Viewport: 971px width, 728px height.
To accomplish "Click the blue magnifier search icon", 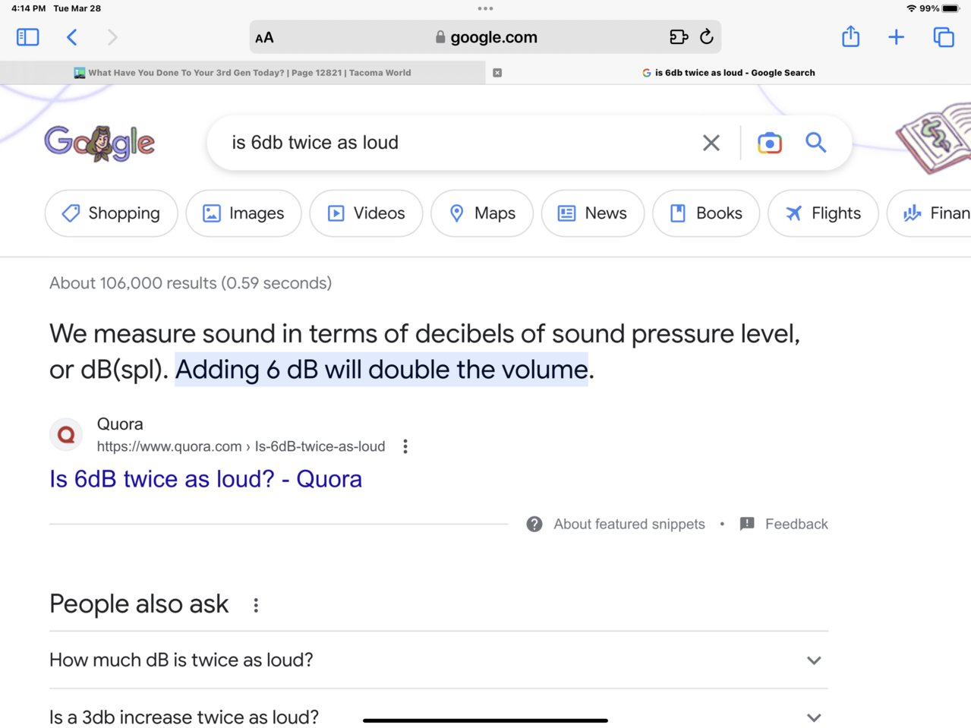I will pyautogui.click(x=815, y=142).
